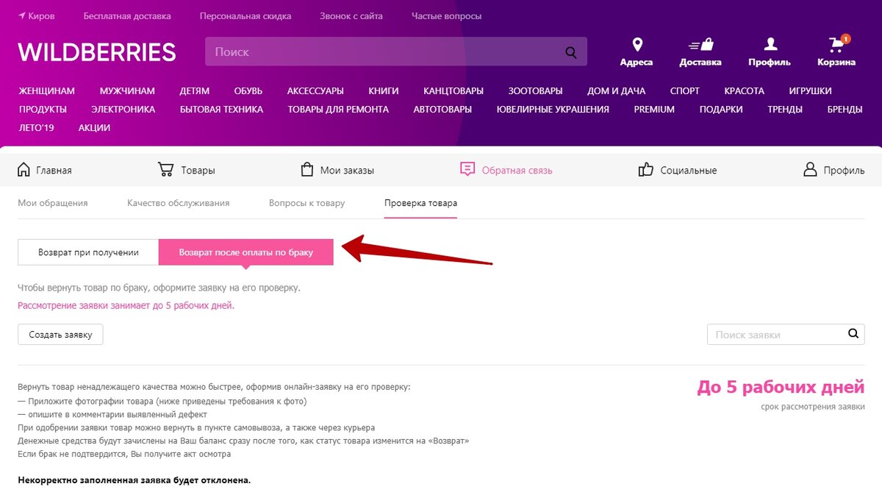The width and height of the screenshot is (882, 495).
Task: Click the magnifier icon in Поиск заявки field
Action: [853, 333]
